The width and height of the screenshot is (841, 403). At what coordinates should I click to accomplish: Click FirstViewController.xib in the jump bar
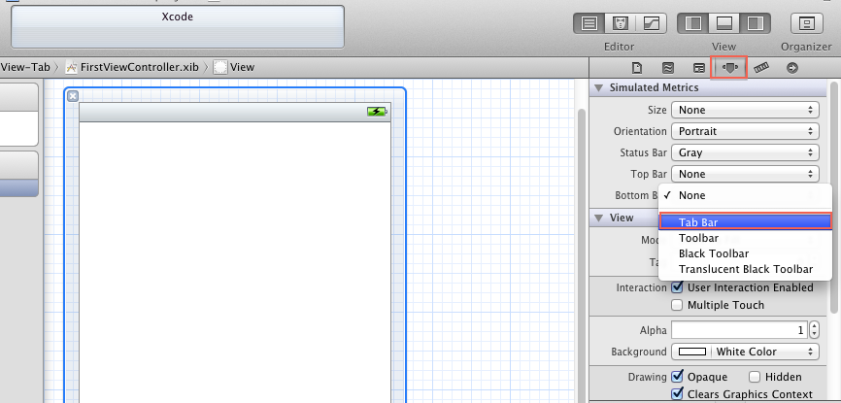coord(140,67)
